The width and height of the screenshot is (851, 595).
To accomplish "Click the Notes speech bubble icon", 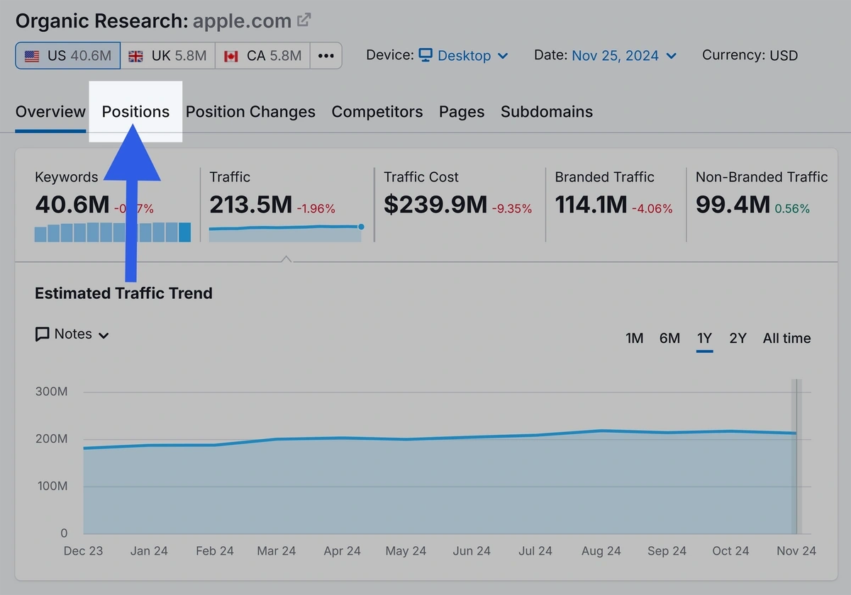I will tap(43, 334).
